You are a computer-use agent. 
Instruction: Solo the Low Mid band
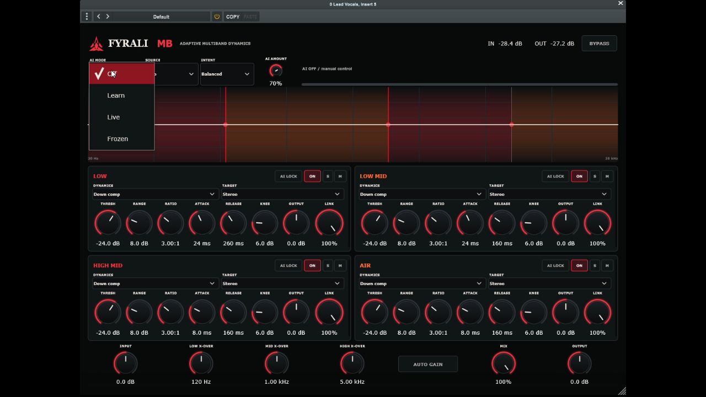click(595, 176)
